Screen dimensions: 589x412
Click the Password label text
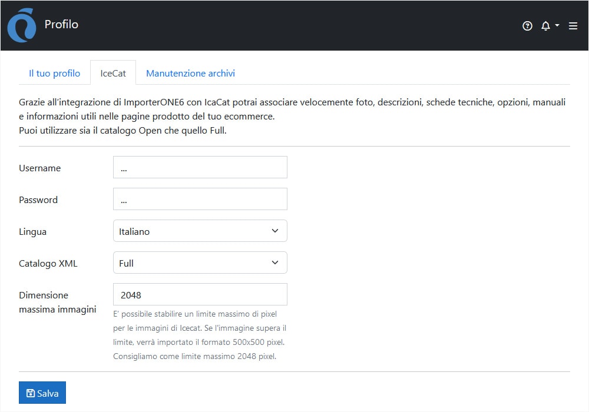pos(38,200)
